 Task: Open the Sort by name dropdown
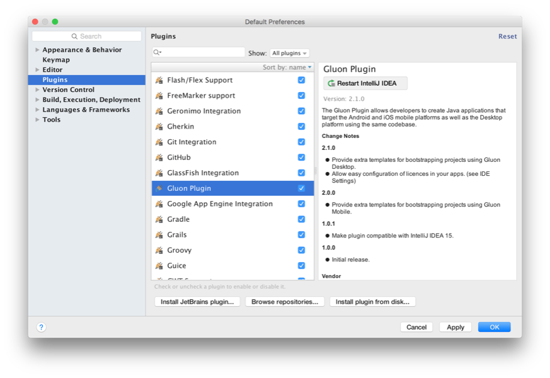[x=287, y=67]
